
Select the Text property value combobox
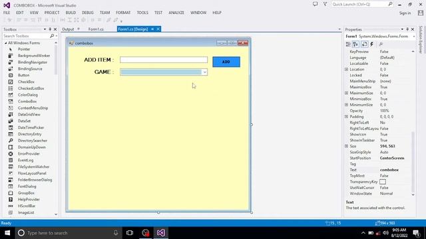[389, 170]
